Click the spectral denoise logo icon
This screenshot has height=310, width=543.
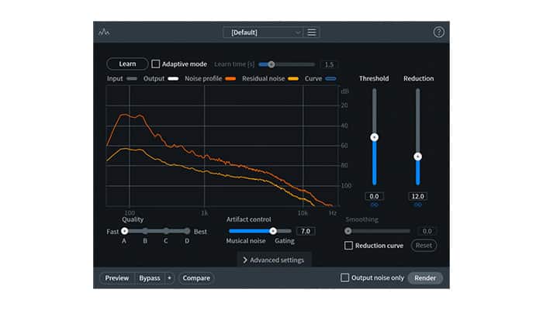(x=104, y=33)
